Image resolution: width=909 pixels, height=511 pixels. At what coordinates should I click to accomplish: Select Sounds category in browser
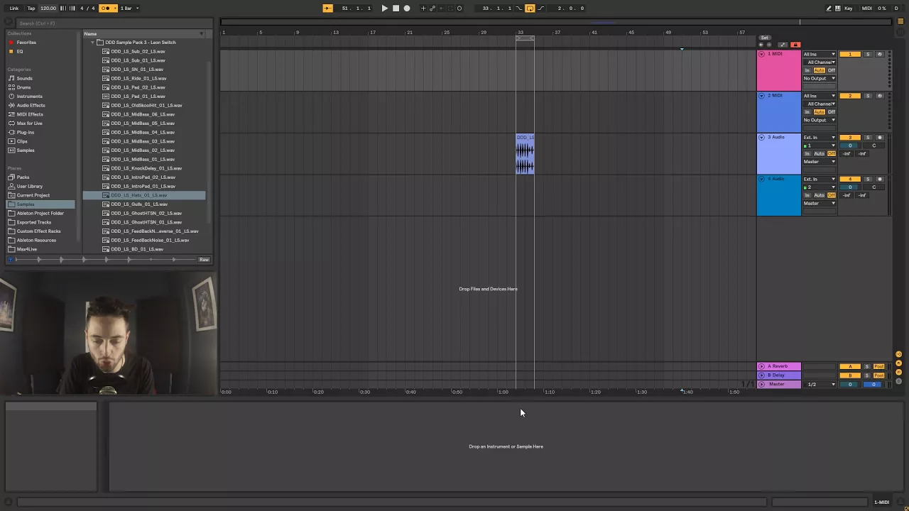click(24, 78)
